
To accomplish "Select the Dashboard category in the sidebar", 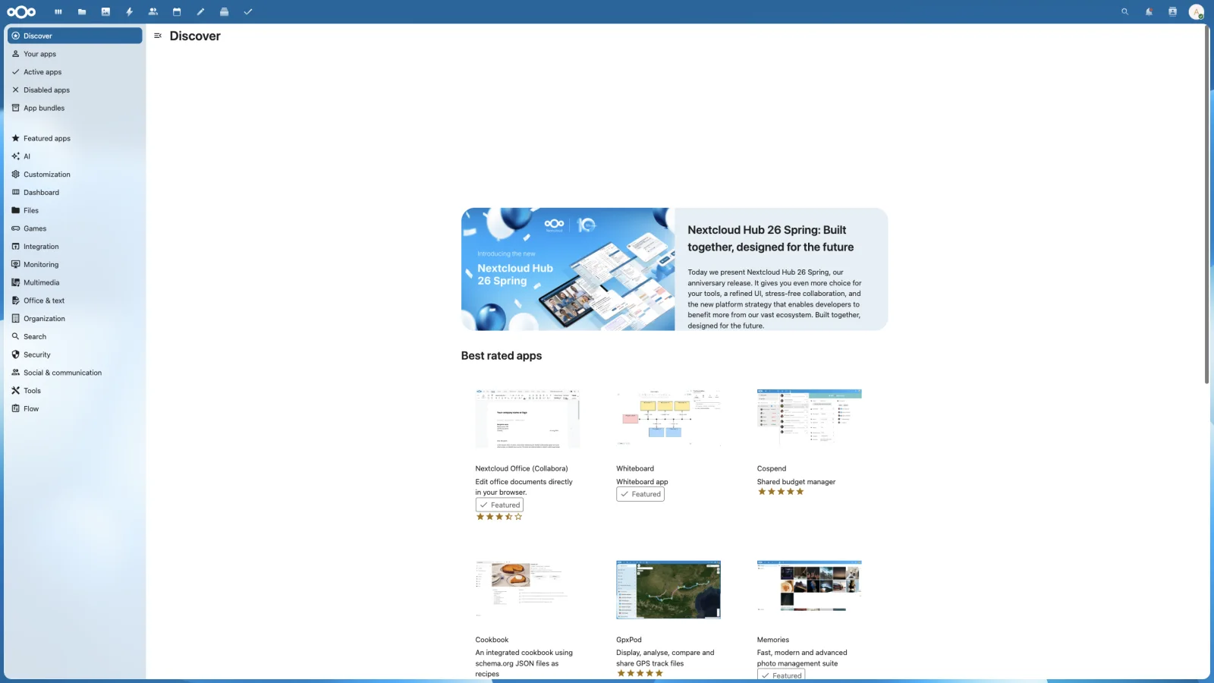I will 75,193.
